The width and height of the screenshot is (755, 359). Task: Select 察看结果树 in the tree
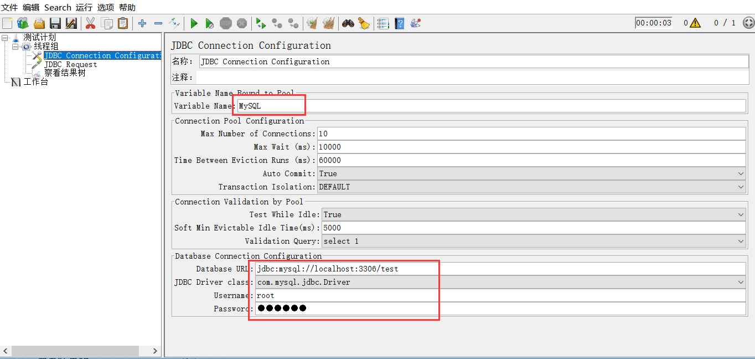point(65,73)
